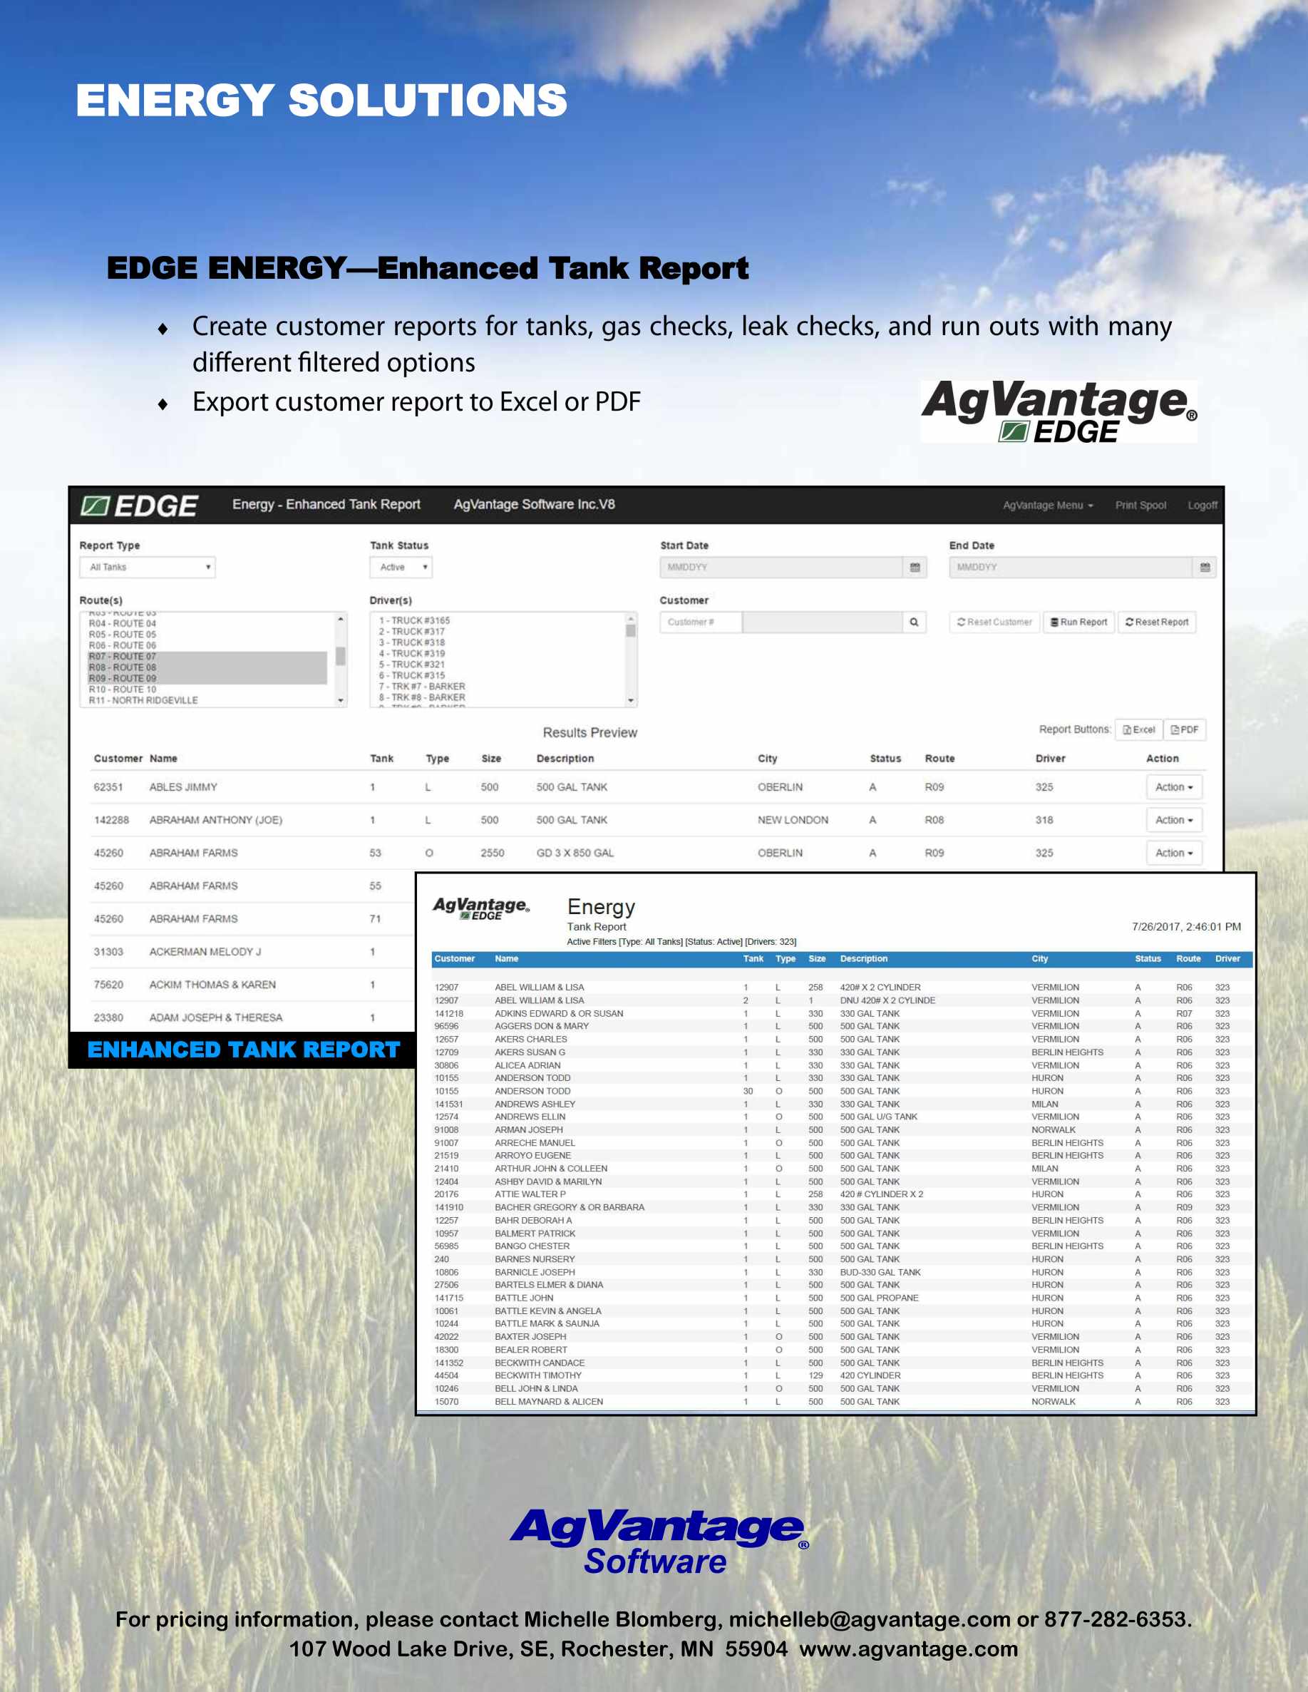Click the GD 3 X 850 GAL description
Image resolution: width=1308 pixels, height=1692 pixels.
[575, 853]
